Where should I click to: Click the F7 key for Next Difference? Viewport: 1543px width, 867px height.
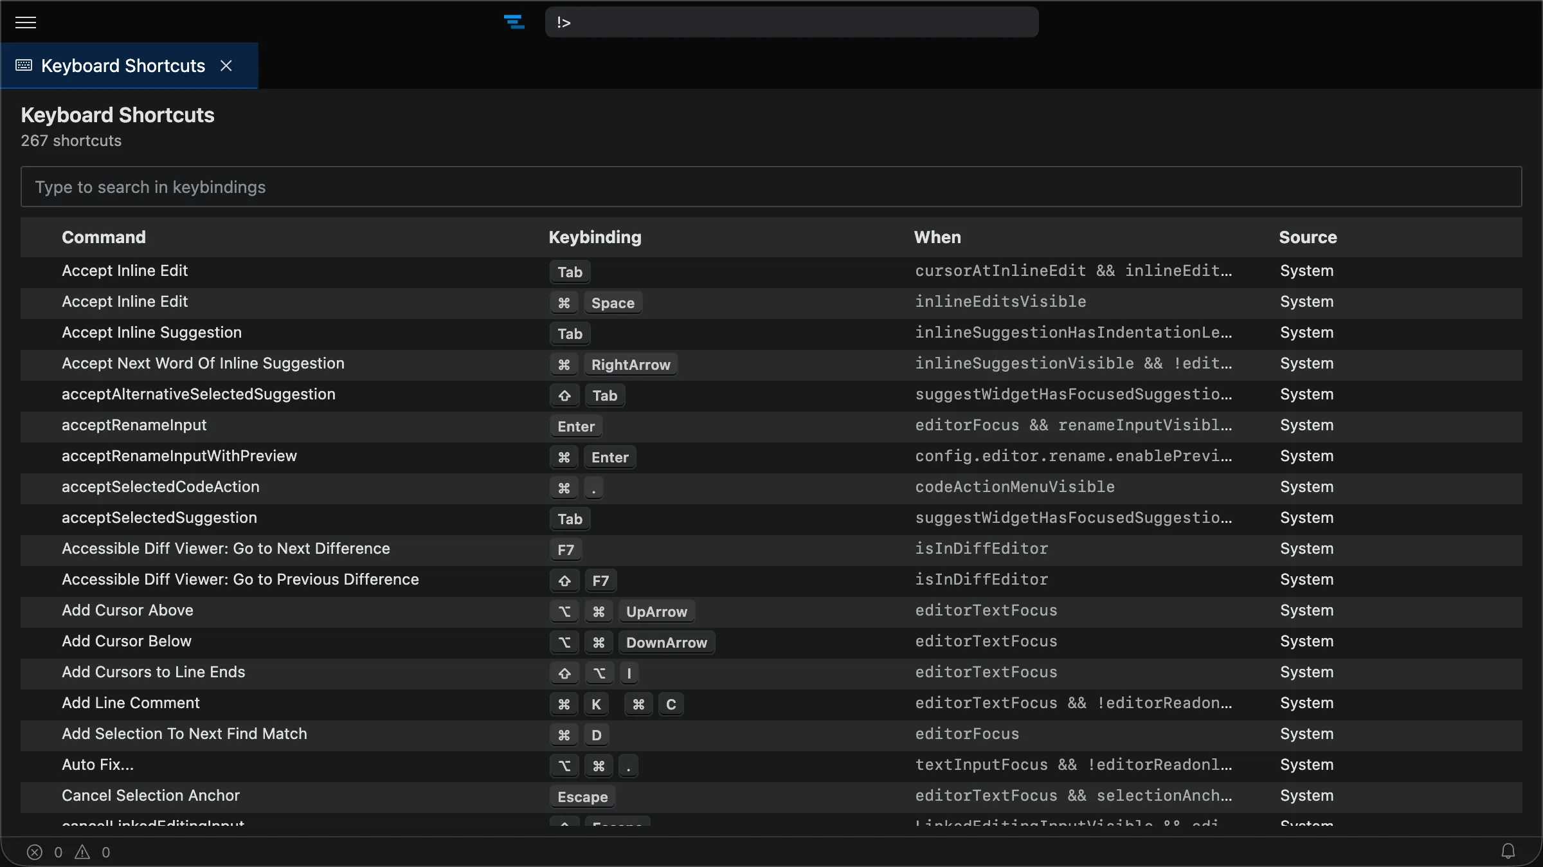click(x=566, y=550)
